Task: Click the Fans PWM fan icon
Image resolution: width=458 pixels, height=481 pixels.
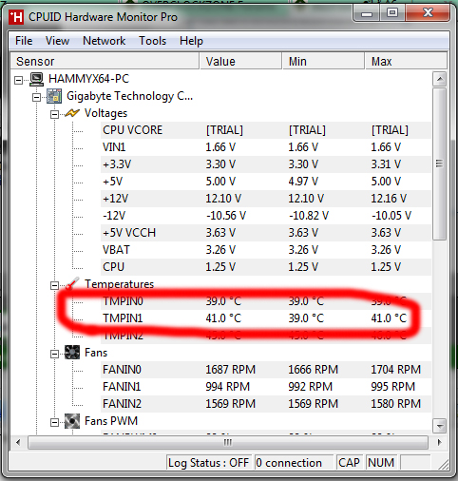Action: (x=72, y=421)
